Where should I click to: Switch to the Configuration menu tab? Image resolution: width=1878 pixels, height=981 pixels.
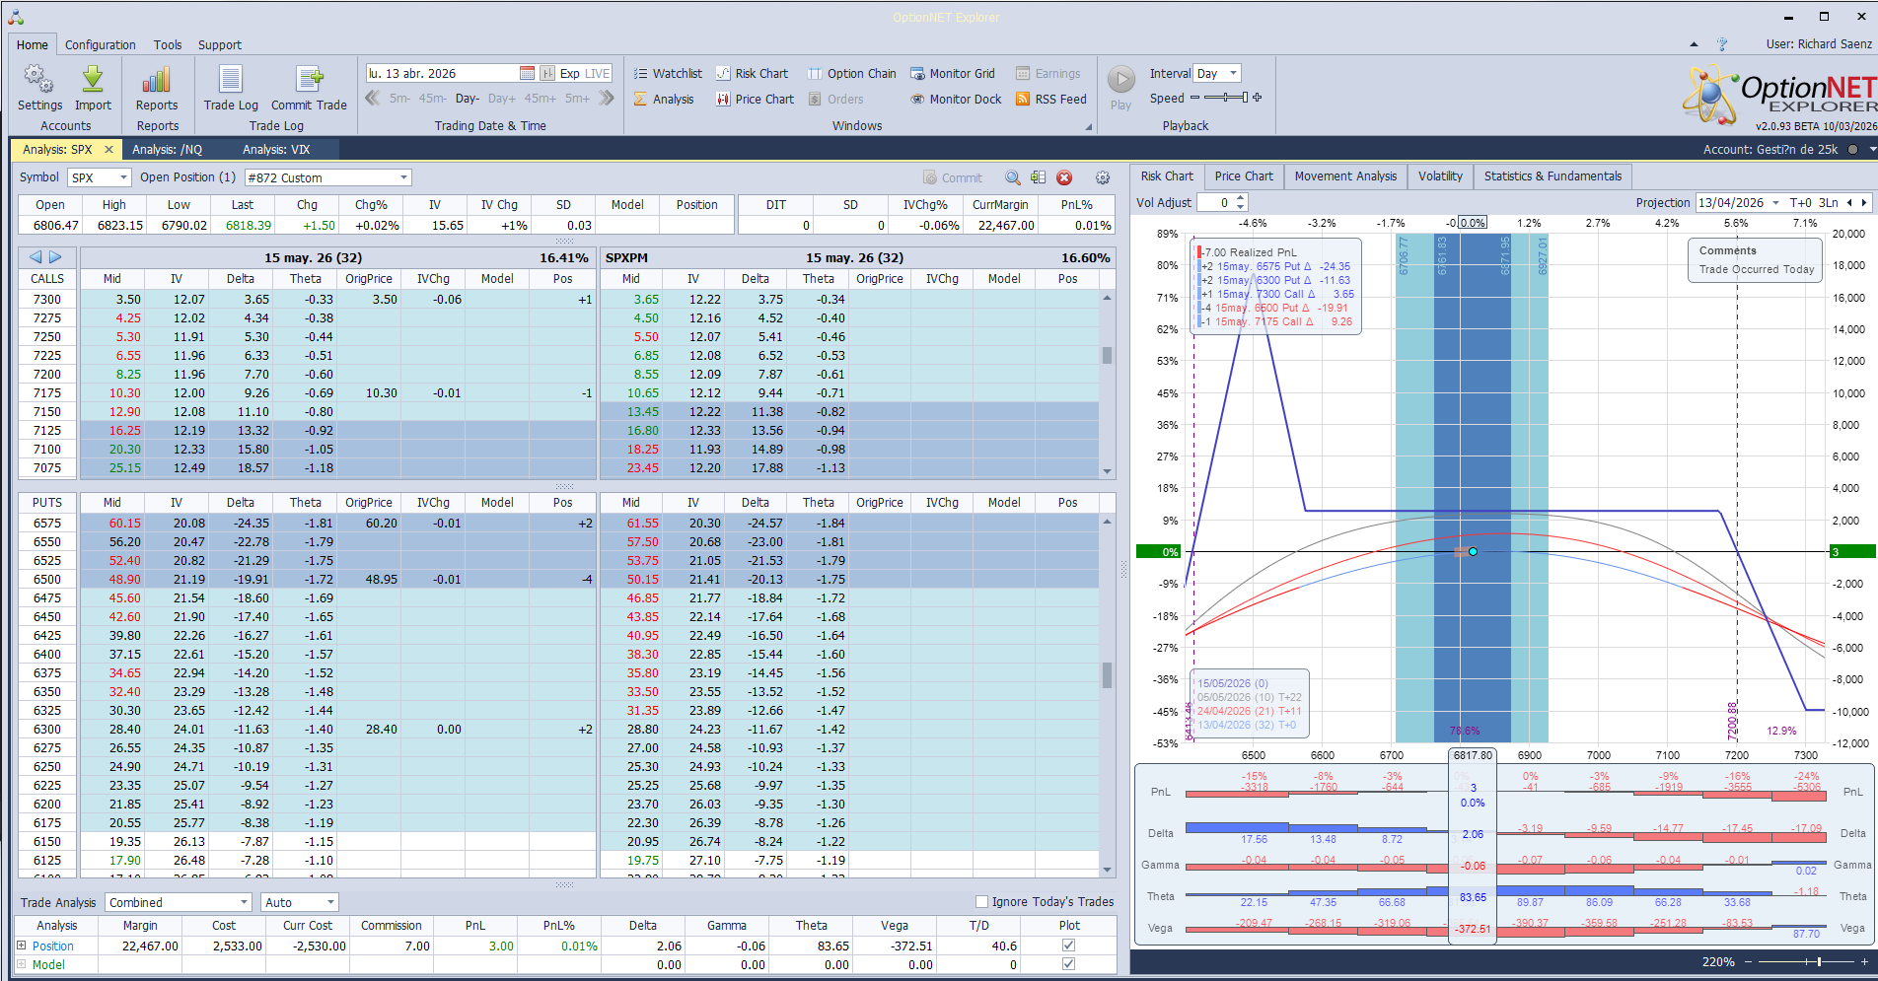point(101,45)
